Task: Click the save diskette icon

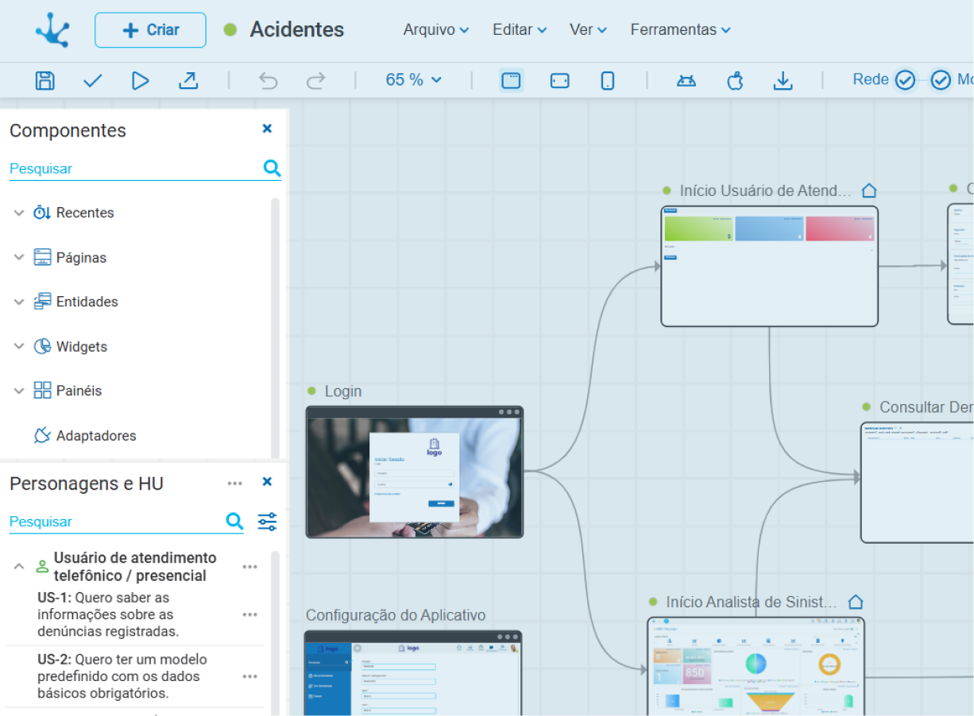Action: [x=45, y=80]
